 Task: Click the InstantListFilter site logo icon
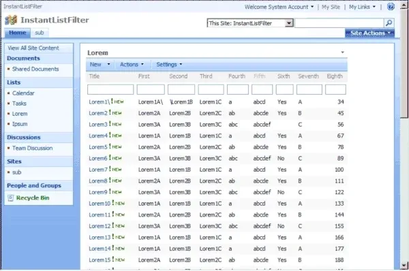pos(11,20)
